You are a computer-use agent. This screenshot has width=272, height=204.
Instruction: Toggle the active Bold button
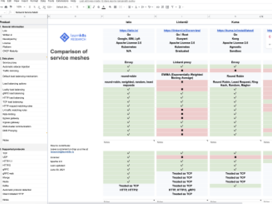click(89, 7)
